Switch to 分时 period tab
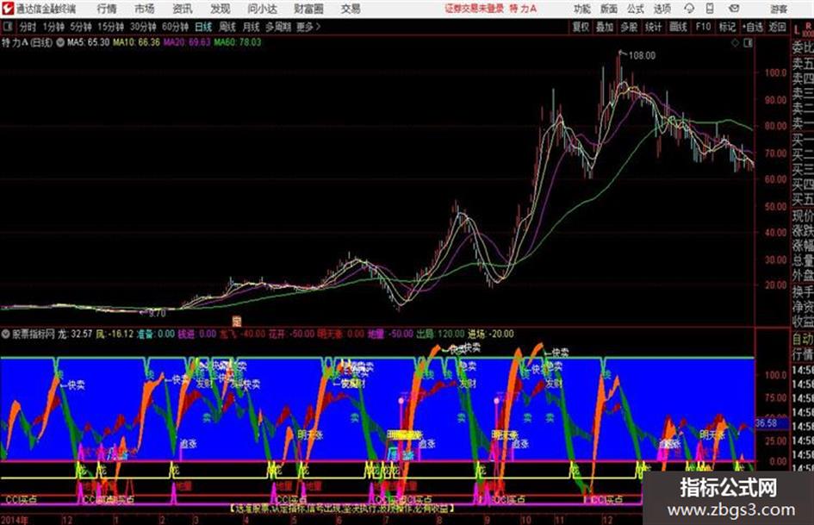Viewport: 814px width, 525px height. point(28,27)
